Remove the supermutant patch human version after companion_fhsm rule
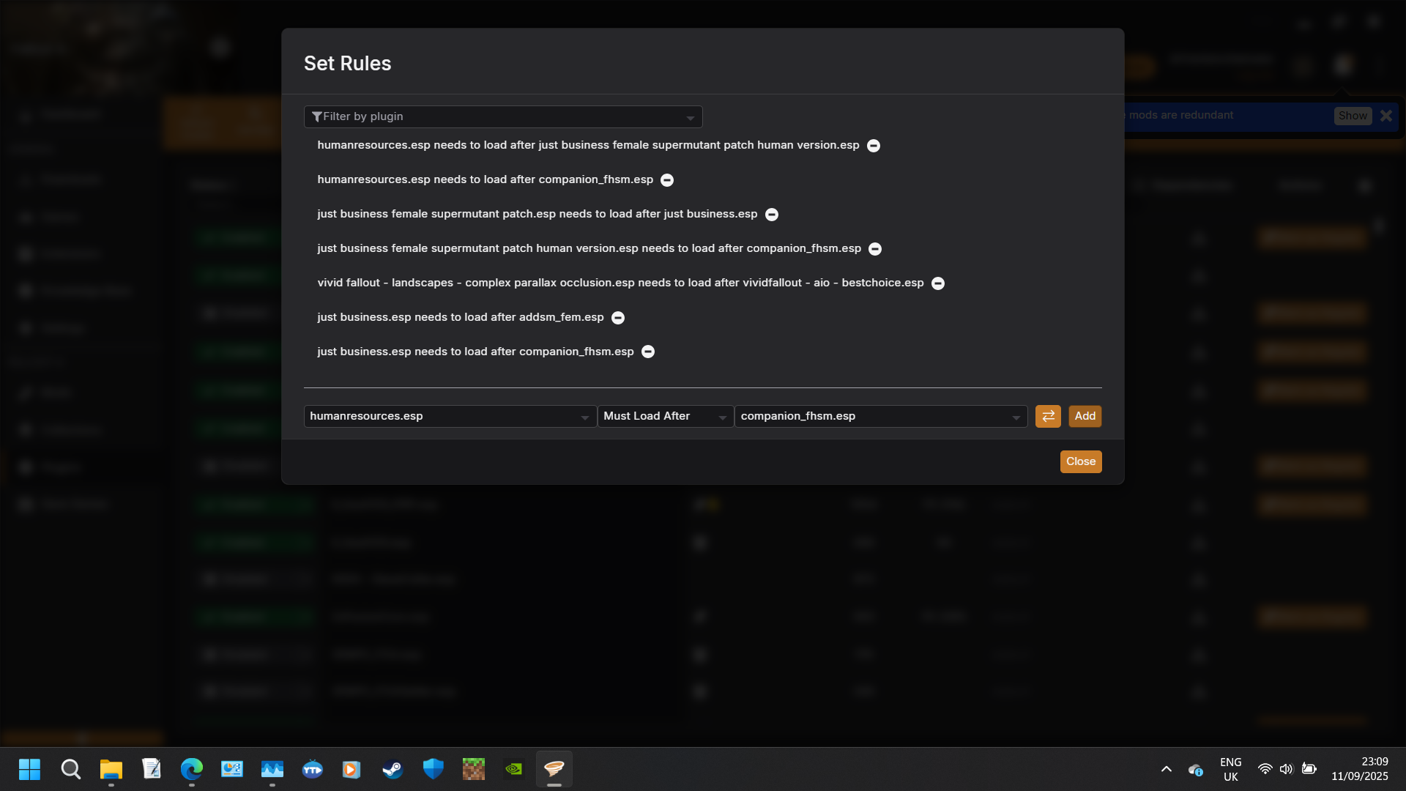1406x791 pixels. 875,249
